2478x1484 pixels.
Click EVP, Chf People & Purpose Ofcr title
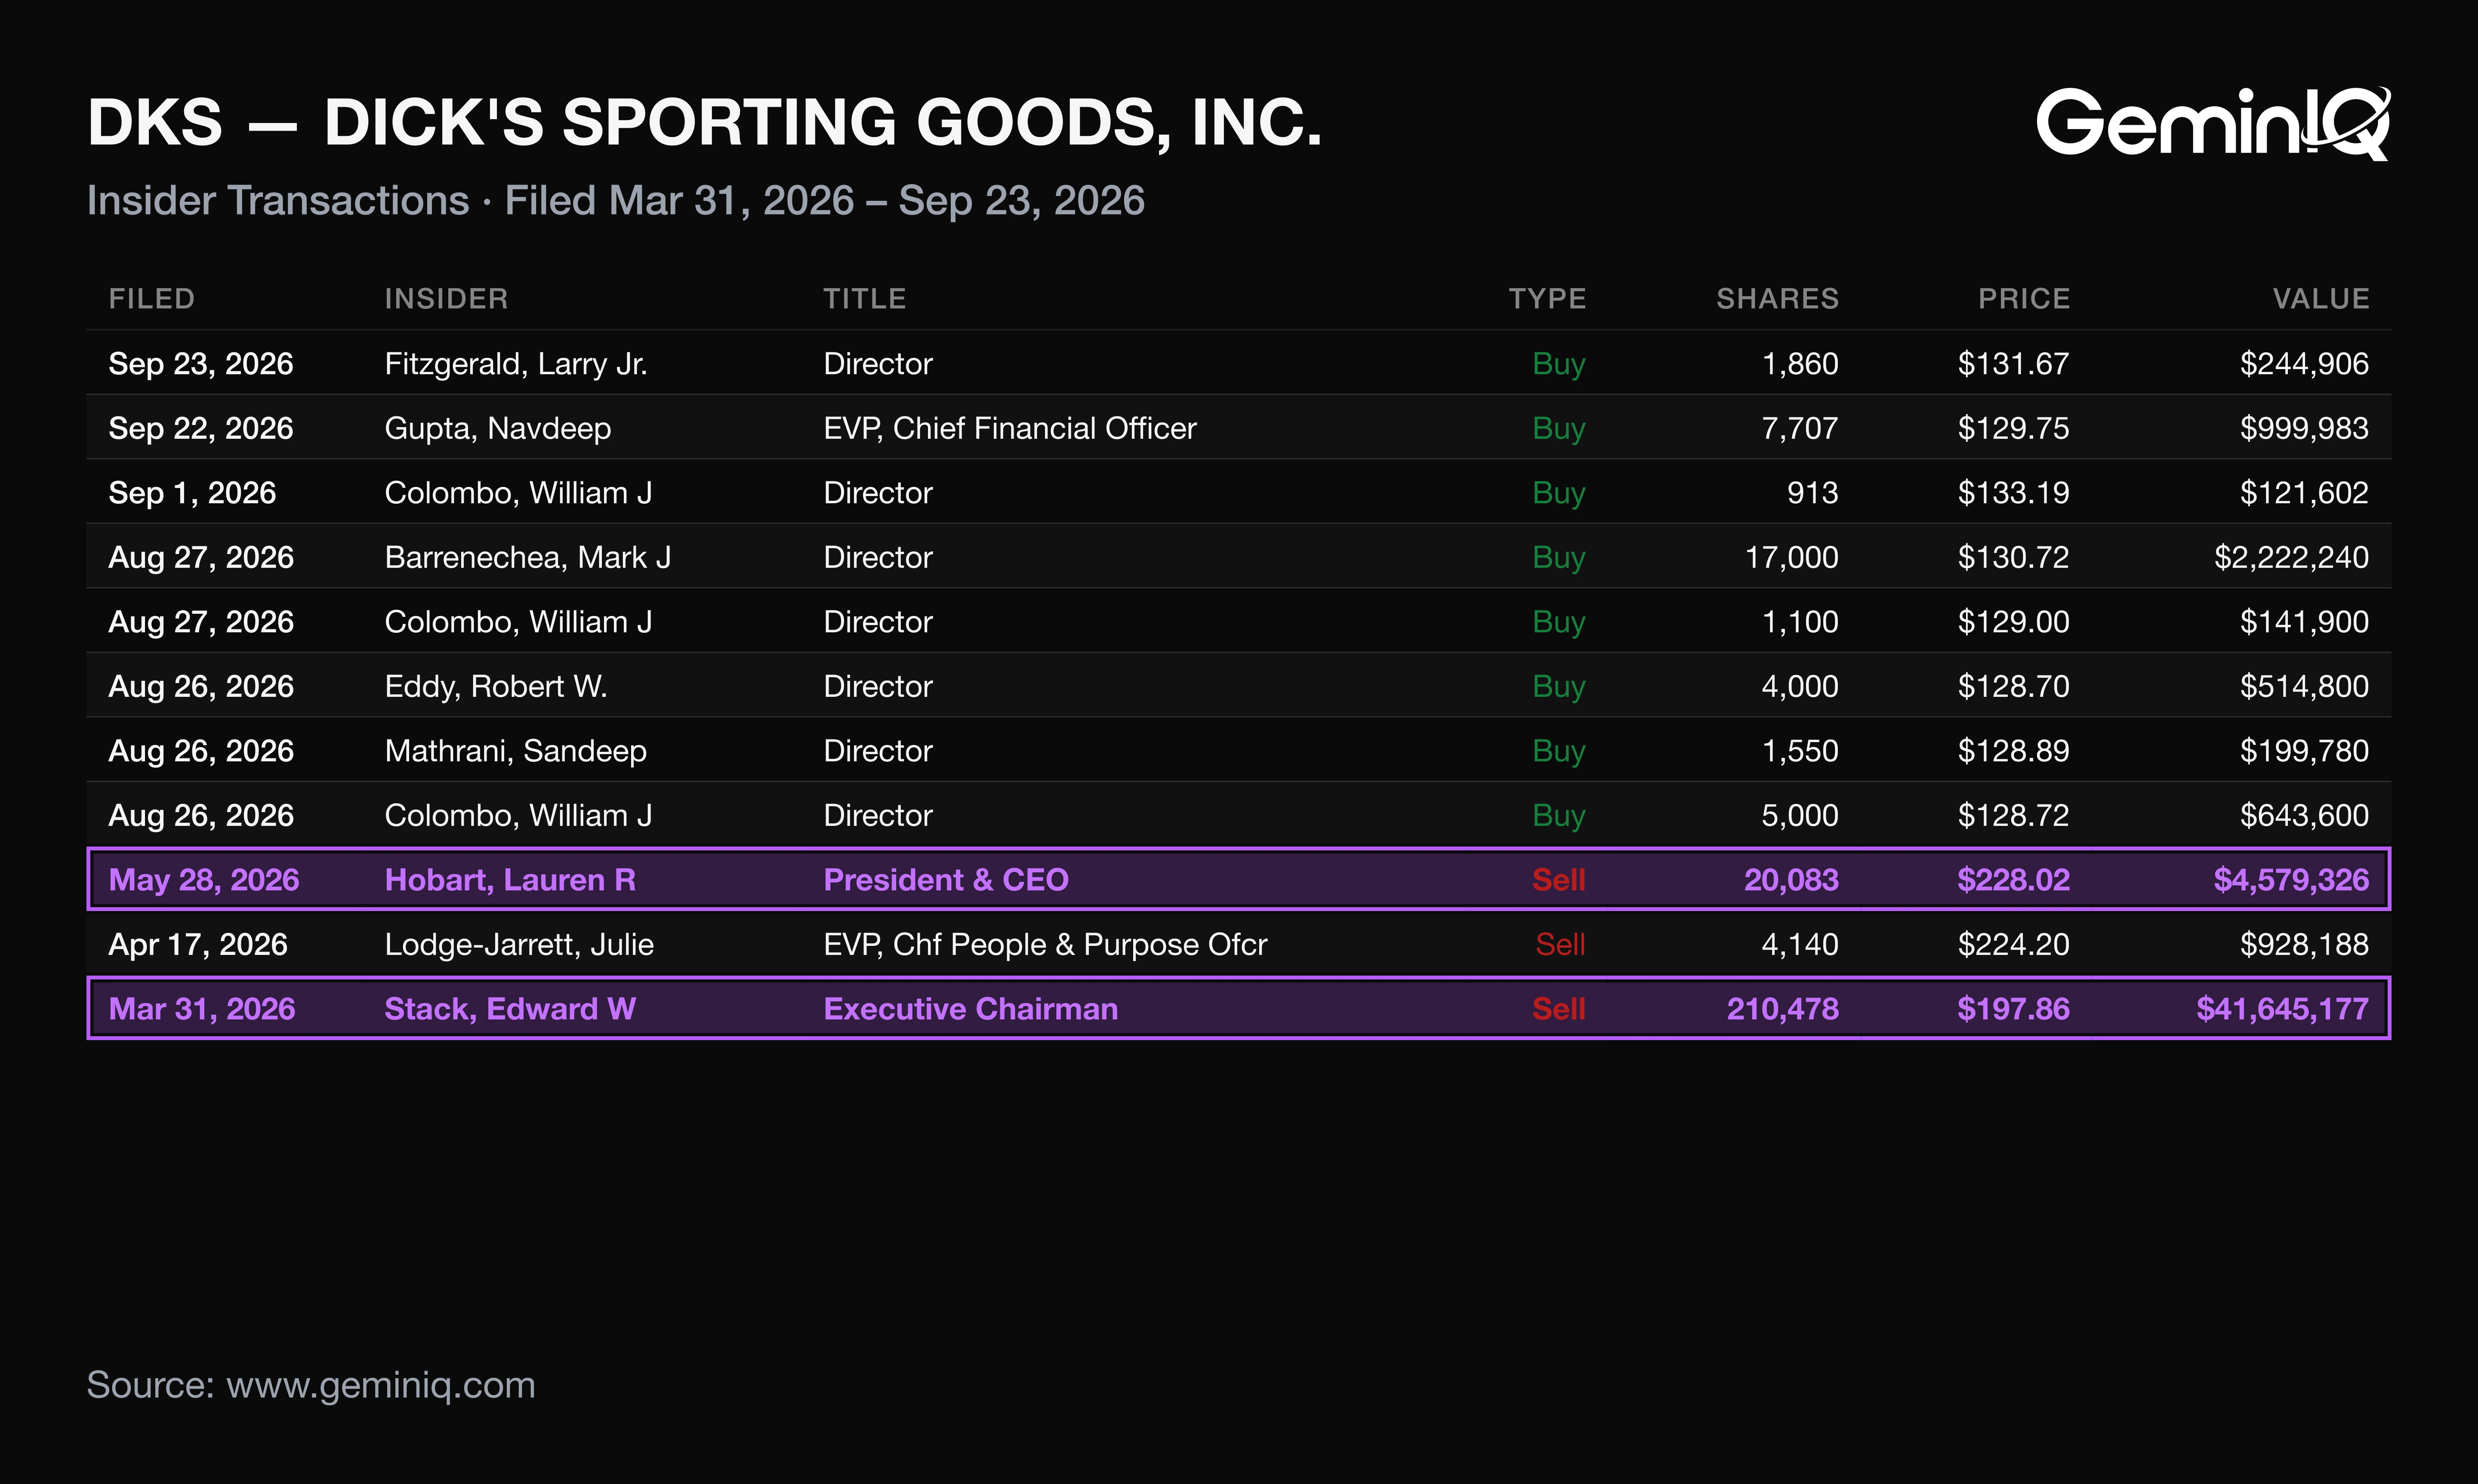tap(1045, 944)
